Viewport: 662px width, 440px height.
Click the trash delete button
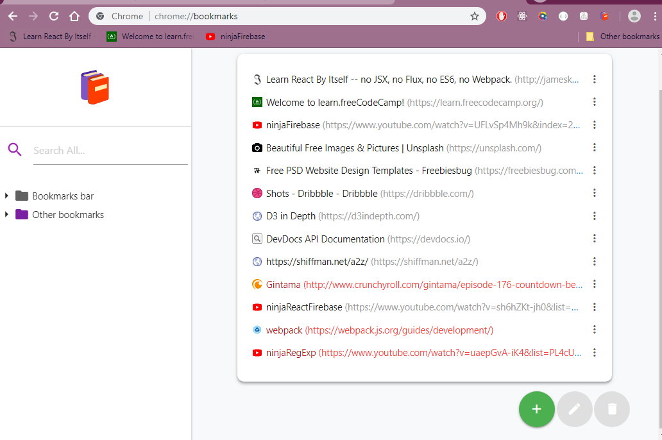tap(612, 409)
